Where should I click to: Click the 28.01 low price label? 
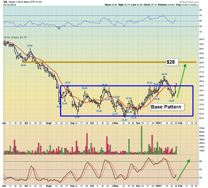[x=23, y=65]
